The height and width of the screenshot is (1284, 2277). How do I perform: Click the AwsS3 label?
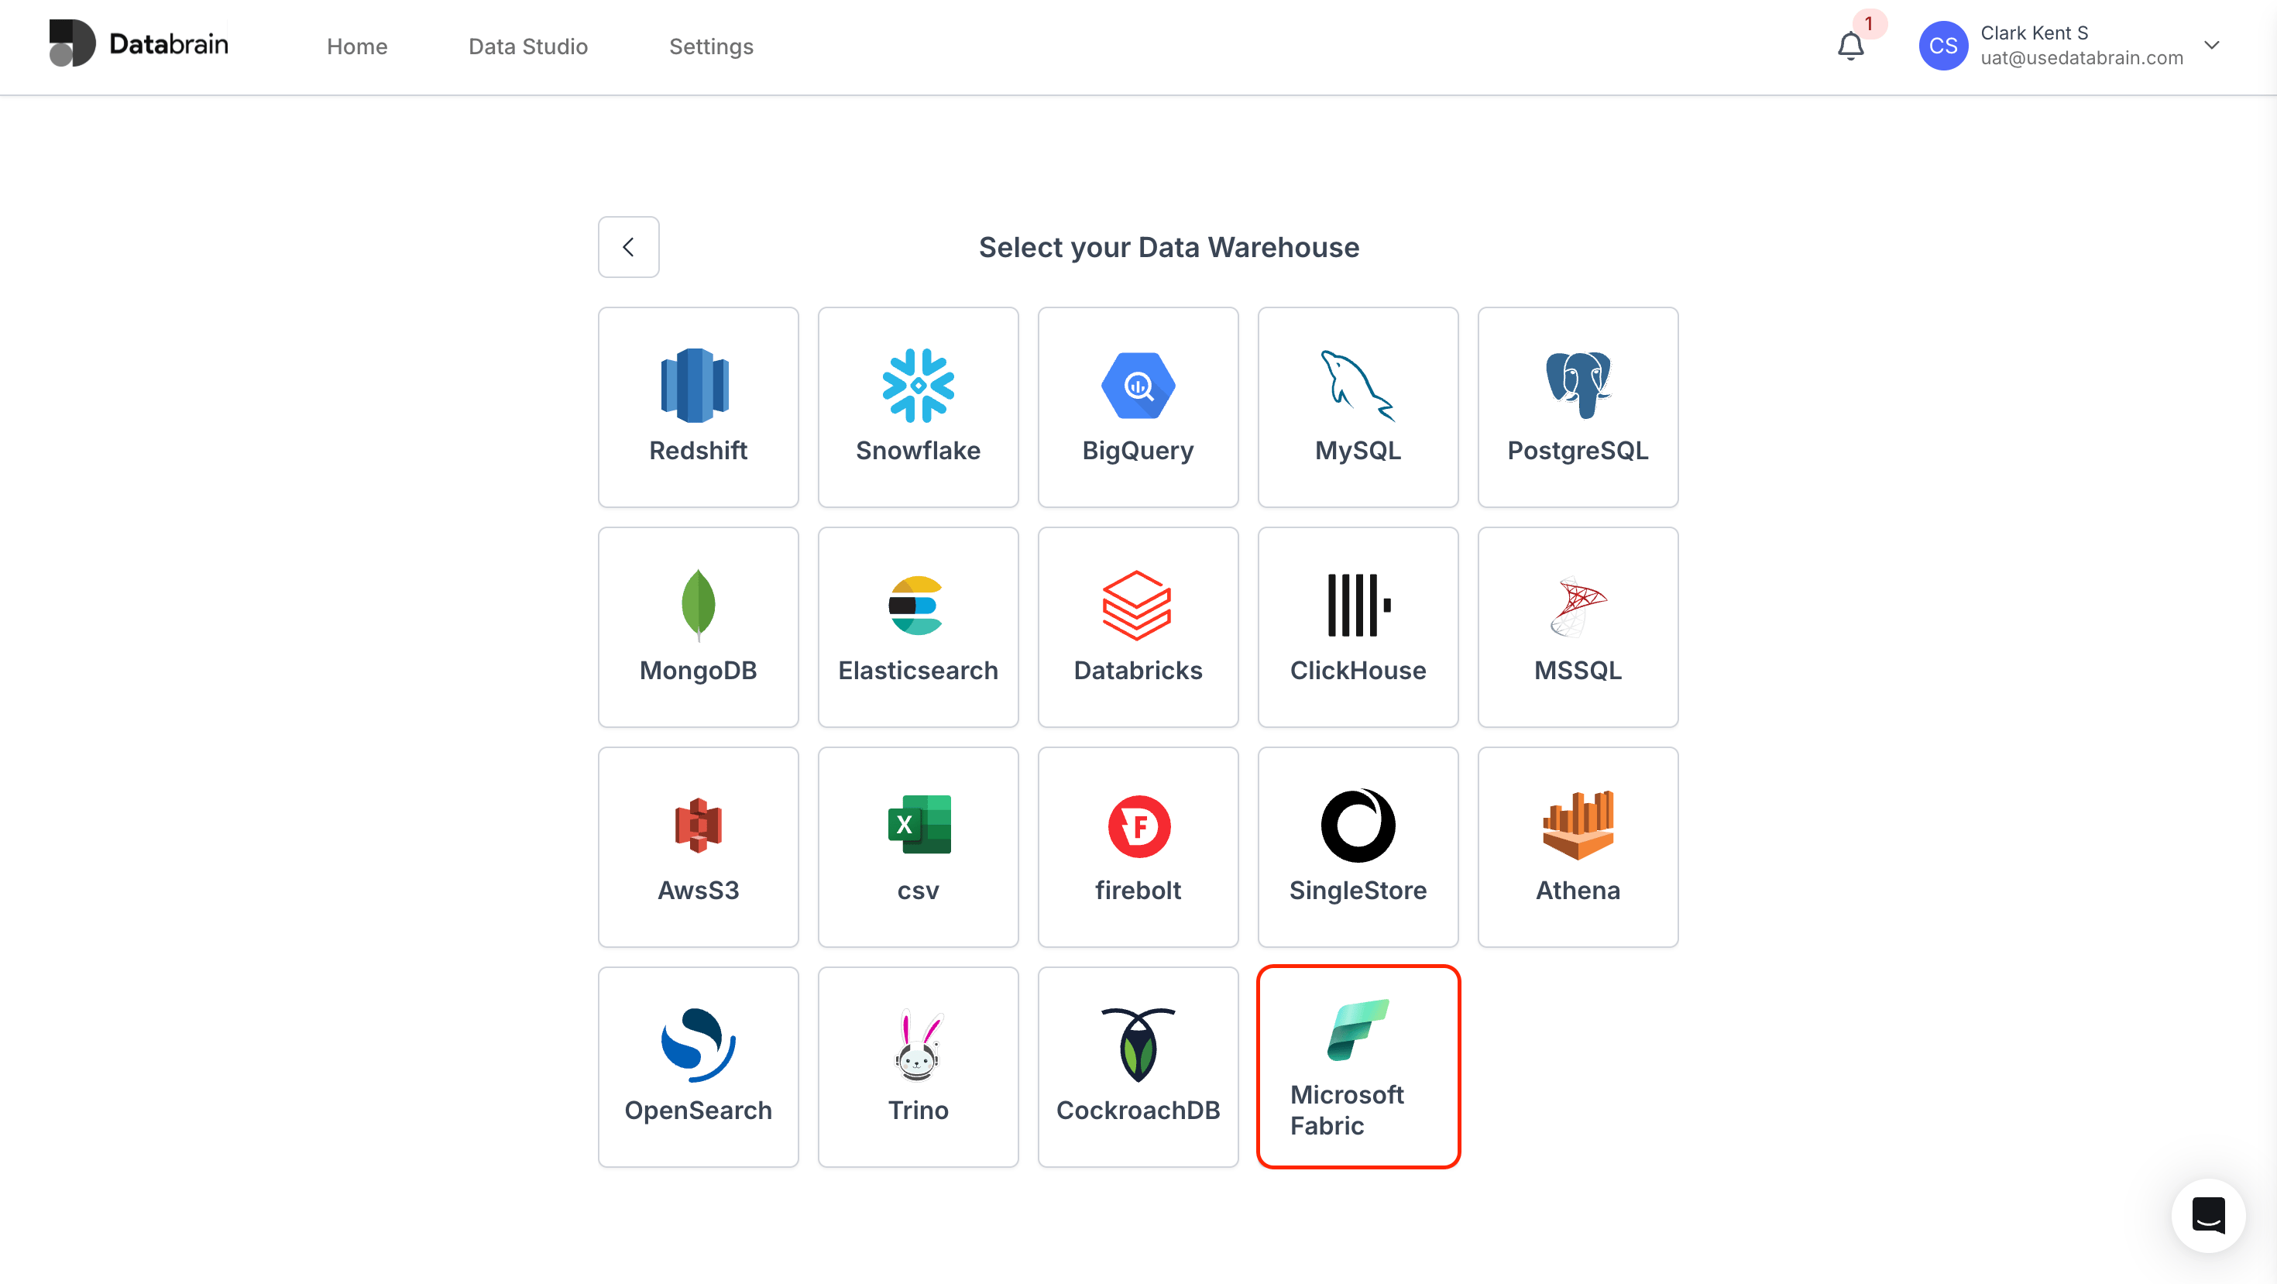click(699, 891)
